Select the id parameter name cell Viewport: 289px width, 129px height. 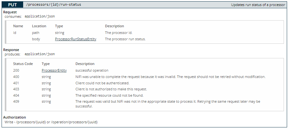tap(15, 33)
